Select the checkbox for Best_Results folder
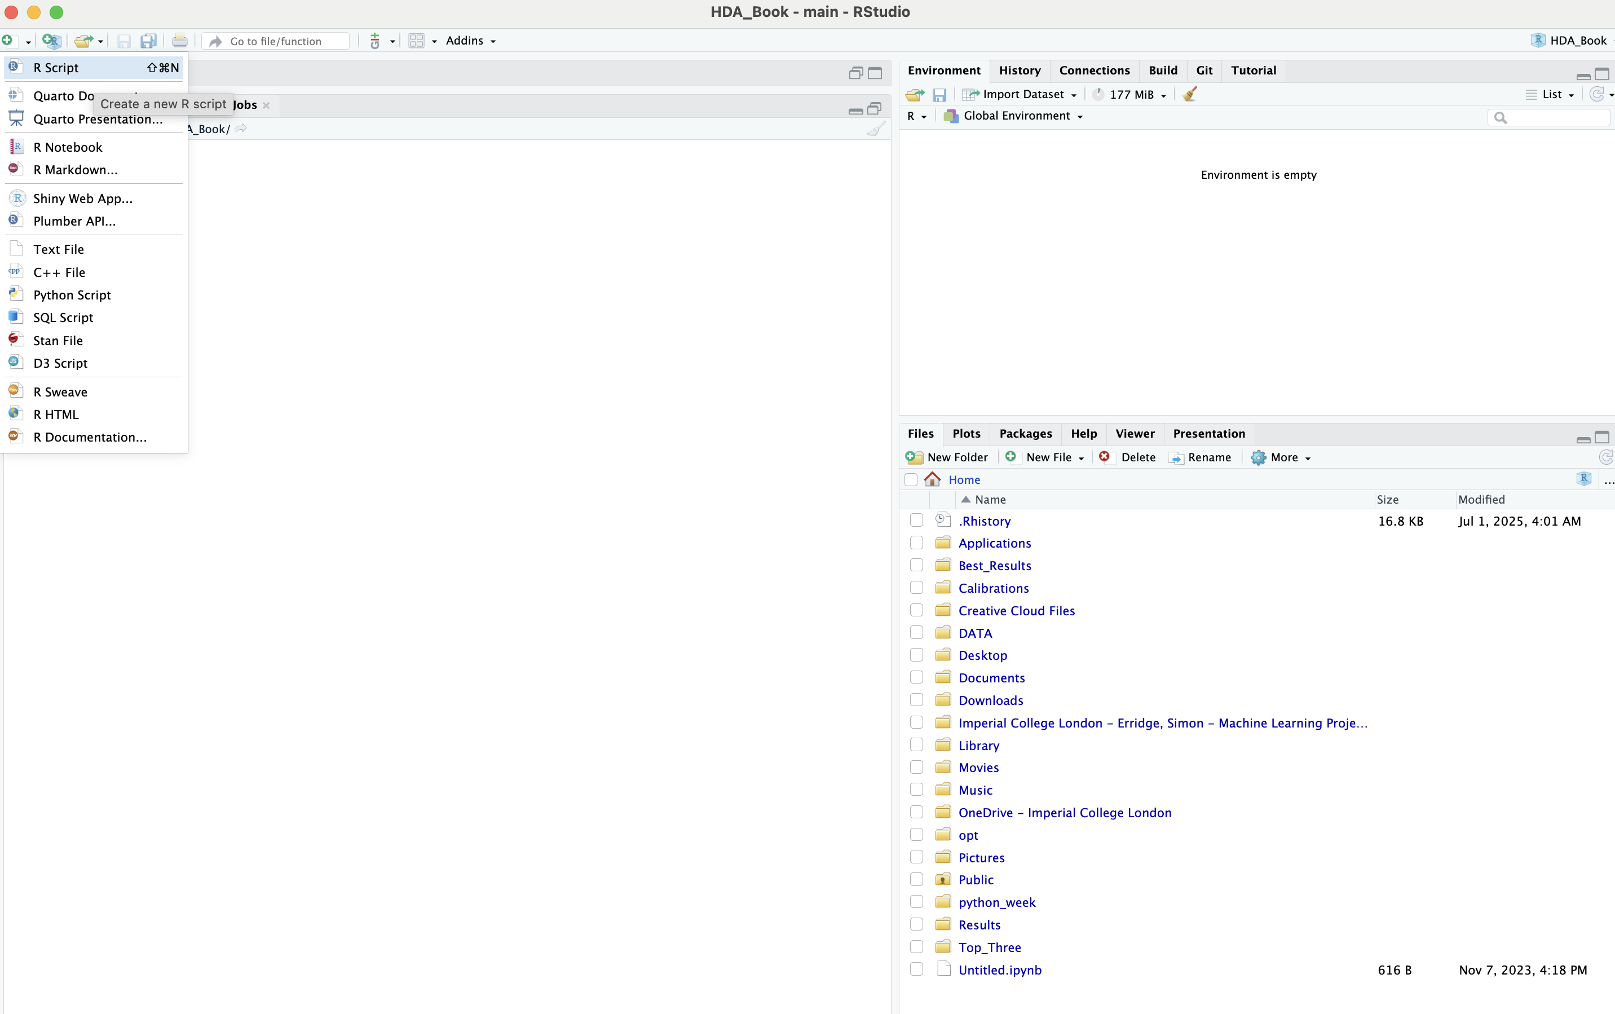This screenshot has width=1615, height=1014. point(916,565)
